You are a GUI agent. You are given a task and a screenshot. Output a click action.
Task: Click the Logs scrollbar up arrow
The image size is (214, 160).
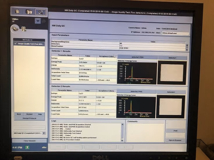tap(122, 124)
